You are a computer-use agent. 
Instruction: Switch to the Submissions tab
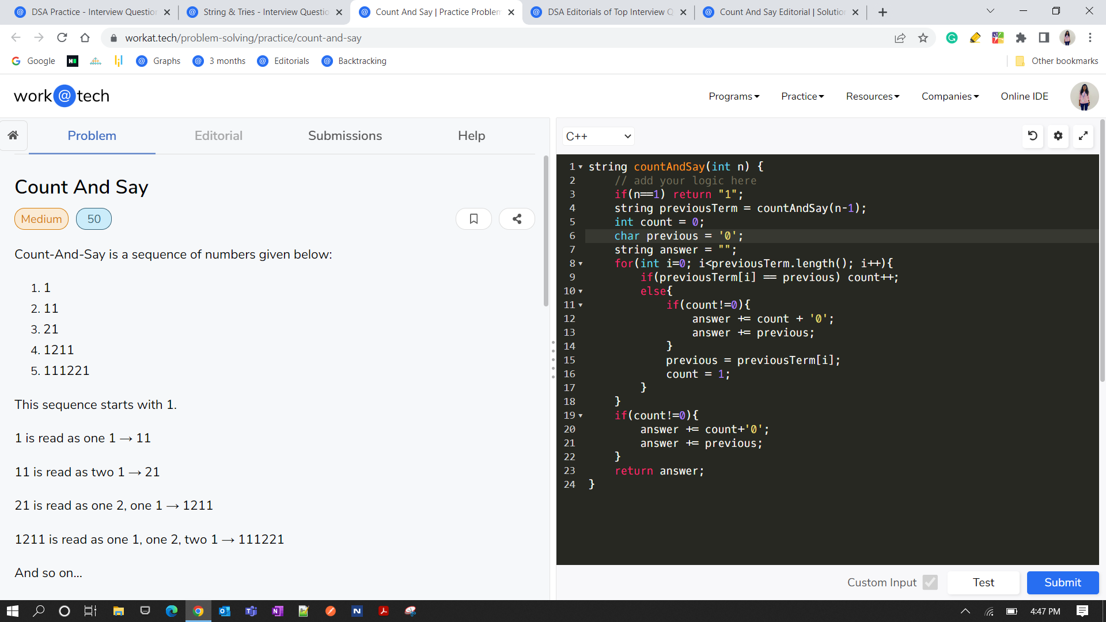[345, 136]
